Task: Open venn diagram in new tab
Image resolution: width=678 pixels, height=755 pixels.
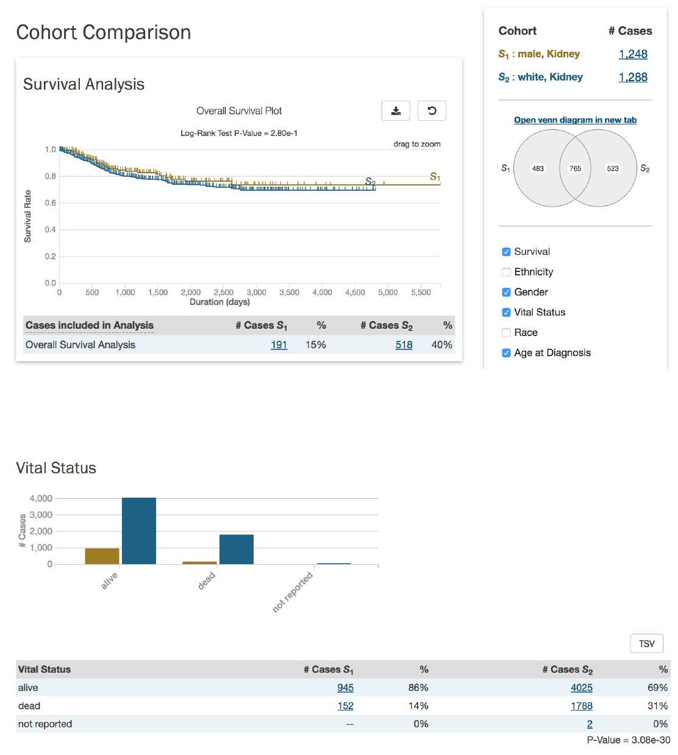Action: pyautogui.click(x=575, y=120)
